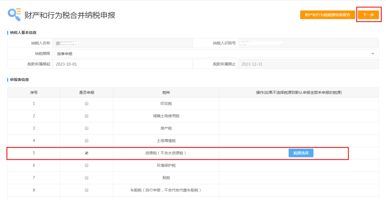Click the magnifier logo icon beside the title

pyautogui.click(x=14, y=15)
